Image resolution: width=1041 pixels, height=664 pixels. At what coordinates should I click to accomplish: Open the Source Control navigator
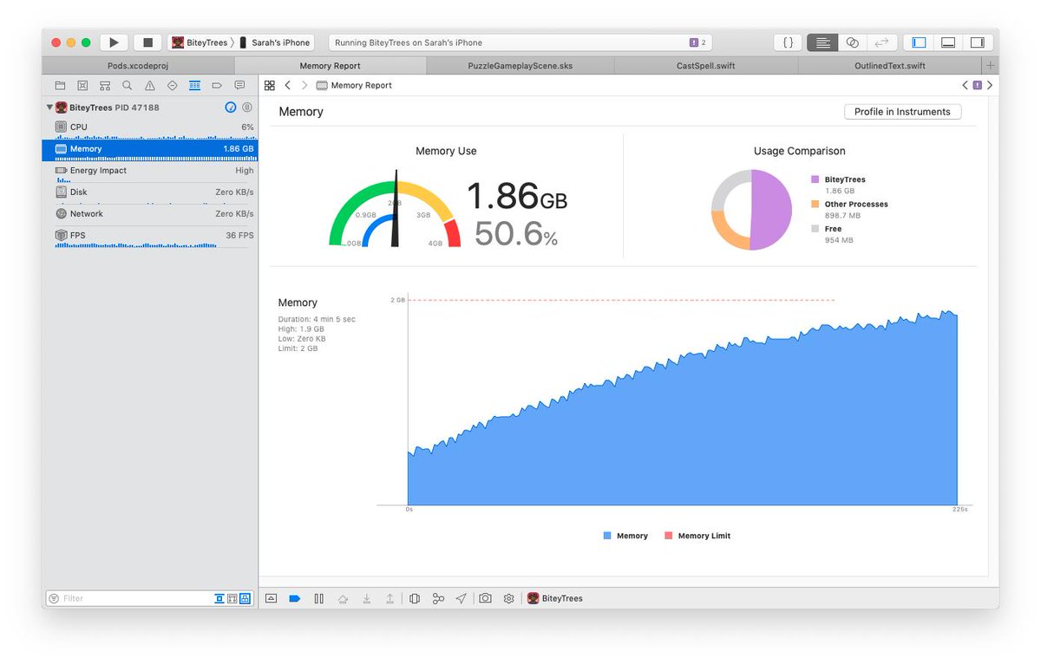[x=82, y=86]
